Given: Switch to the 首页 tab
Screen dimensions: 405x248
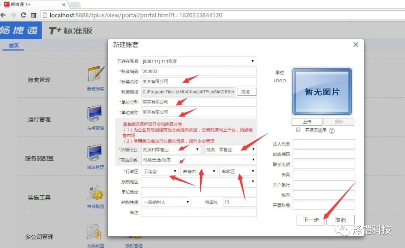Looking at the screenshot, I should (x=14, y=46).
